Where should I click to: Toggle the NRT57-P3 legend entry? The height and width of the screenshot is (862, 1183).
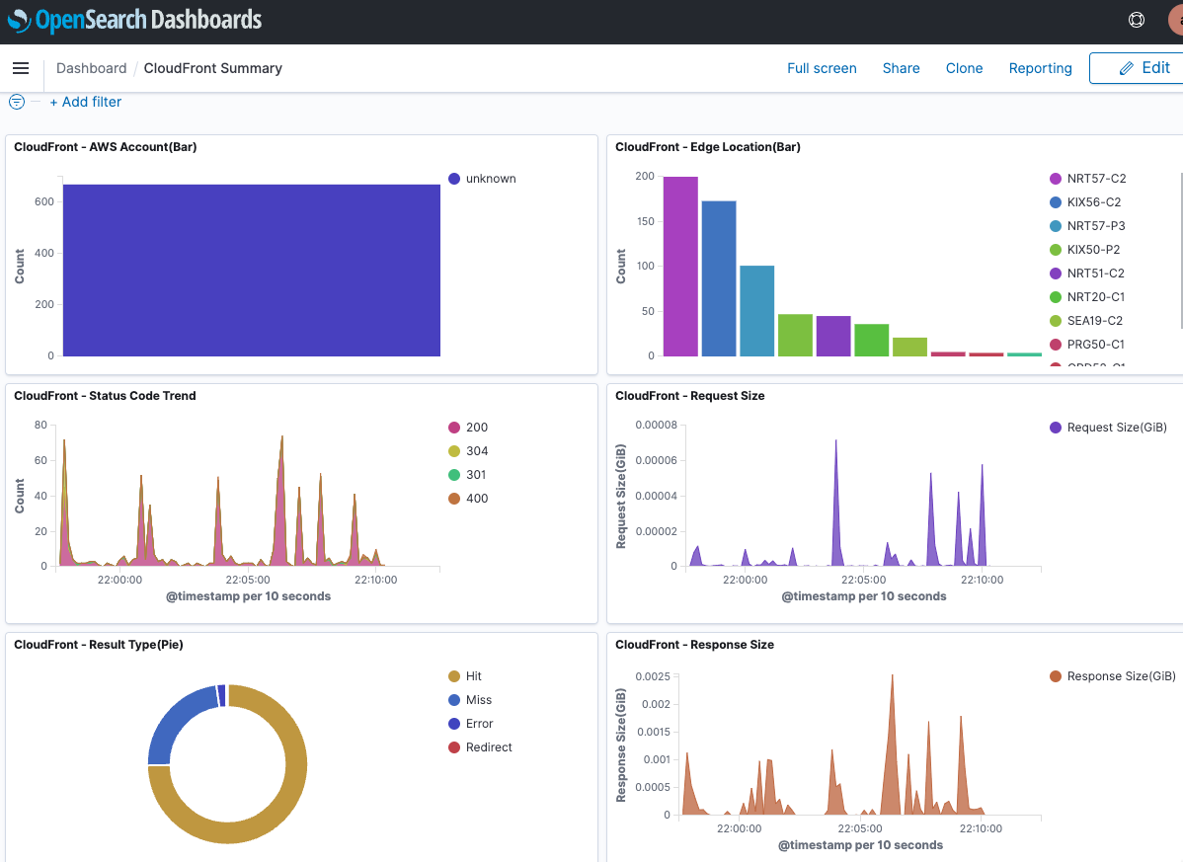1088,226
